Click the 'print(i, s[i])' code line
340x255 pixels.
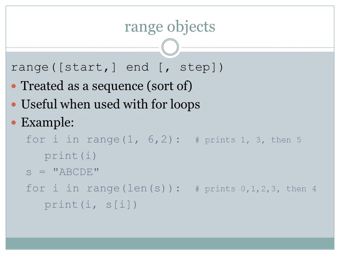pyautogui.click(x=91, y=205)
